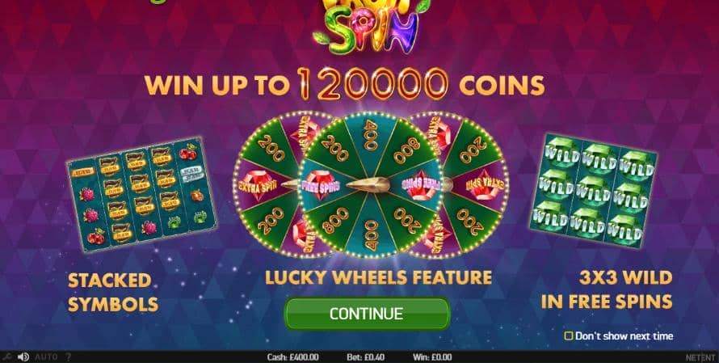
Task: Select the stacked symbols reel preview
Action: (141, 194)
